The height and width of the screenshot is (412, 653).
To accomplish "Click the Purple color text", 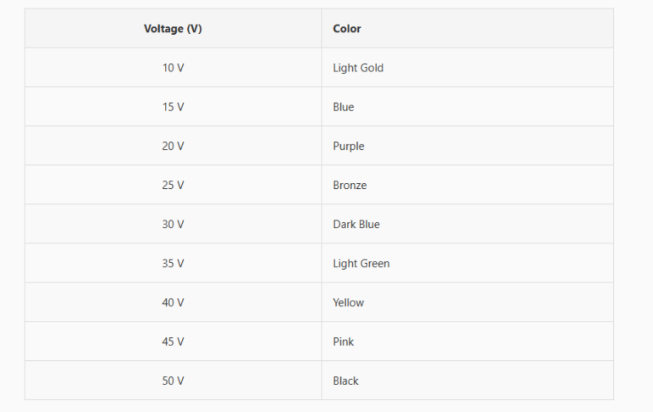I will (349, 146).
